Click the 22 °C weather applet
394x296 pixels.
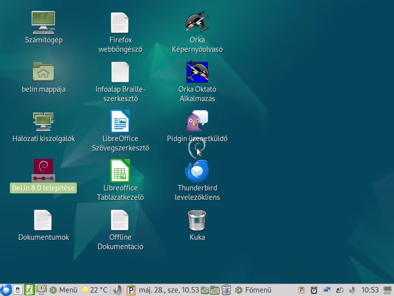point(95,290)
